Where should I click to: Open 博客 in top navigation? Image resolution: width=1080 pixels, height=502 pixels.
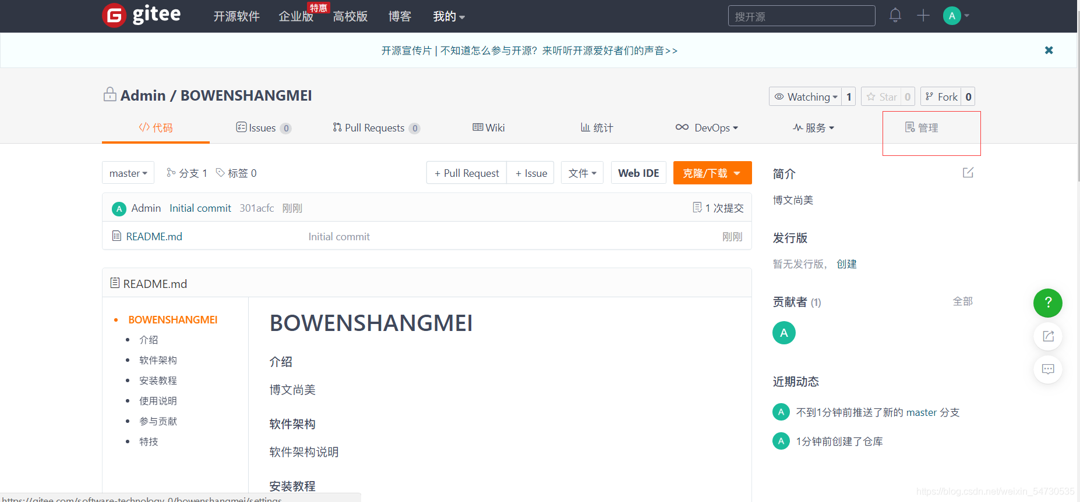pyautogui.click(x=400, y=16)
